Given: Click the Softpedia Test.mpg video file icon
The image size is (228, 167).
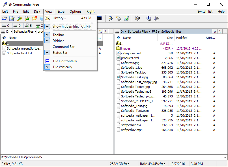Looking at the screenshot, I should [119, 77].
